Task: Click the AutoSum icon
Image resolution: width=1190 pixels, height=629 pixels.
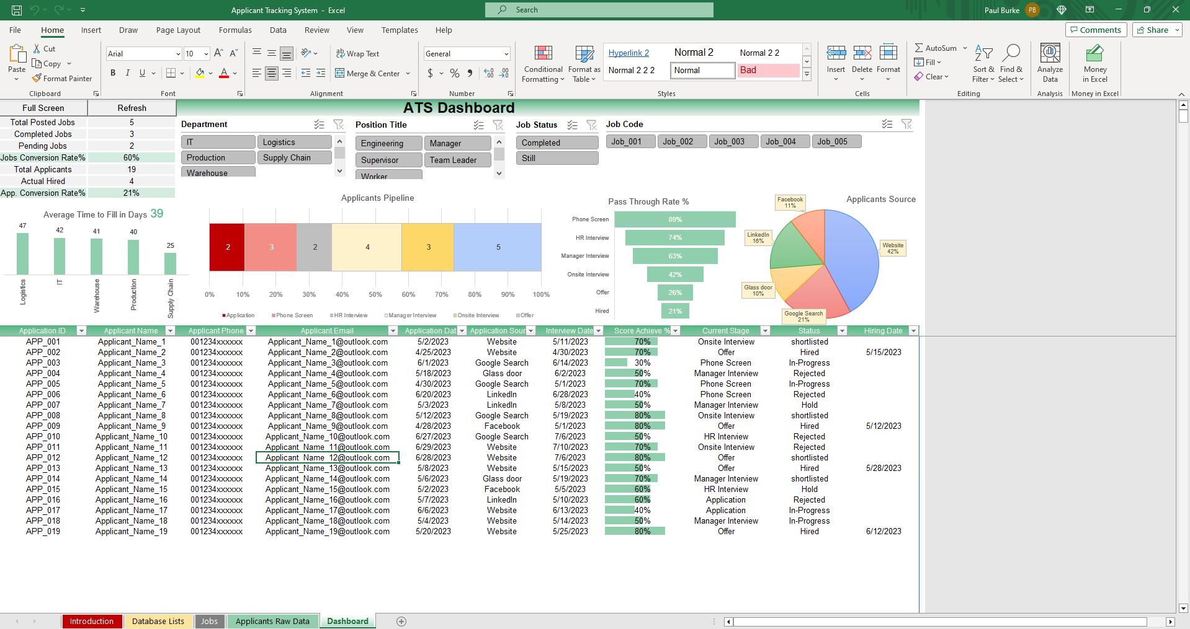Action: (919, 48)
